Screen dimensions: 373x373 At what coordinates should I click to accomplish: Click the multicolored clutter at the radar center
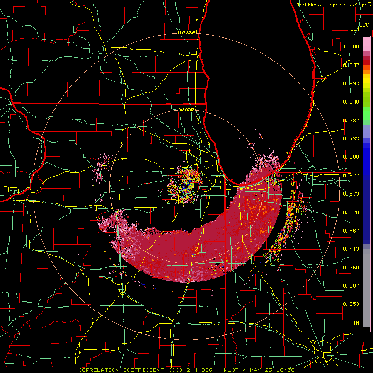[x=185, y=185]
